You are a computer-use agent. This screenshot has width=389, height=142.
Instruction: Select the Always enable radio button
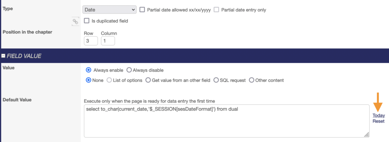pos(88,70)
